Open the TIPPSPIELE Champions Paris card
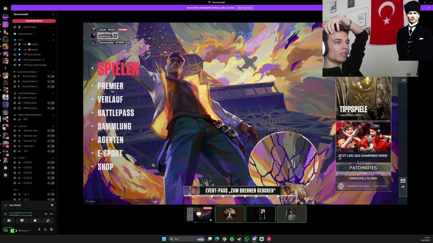433x243 pixels. click(x=363, y=99)
